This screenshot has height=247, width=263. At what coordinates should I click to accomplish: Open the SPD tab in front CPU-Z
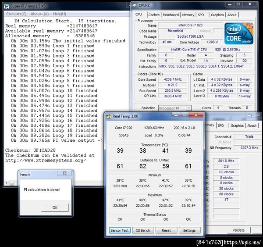[201, 15]
